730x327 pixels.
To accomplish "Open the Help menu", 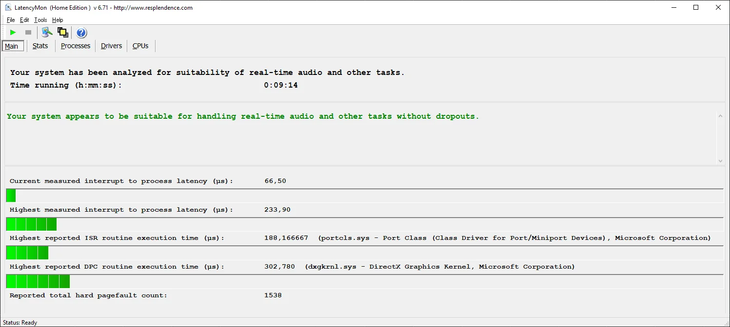I will tap(58, 20).
